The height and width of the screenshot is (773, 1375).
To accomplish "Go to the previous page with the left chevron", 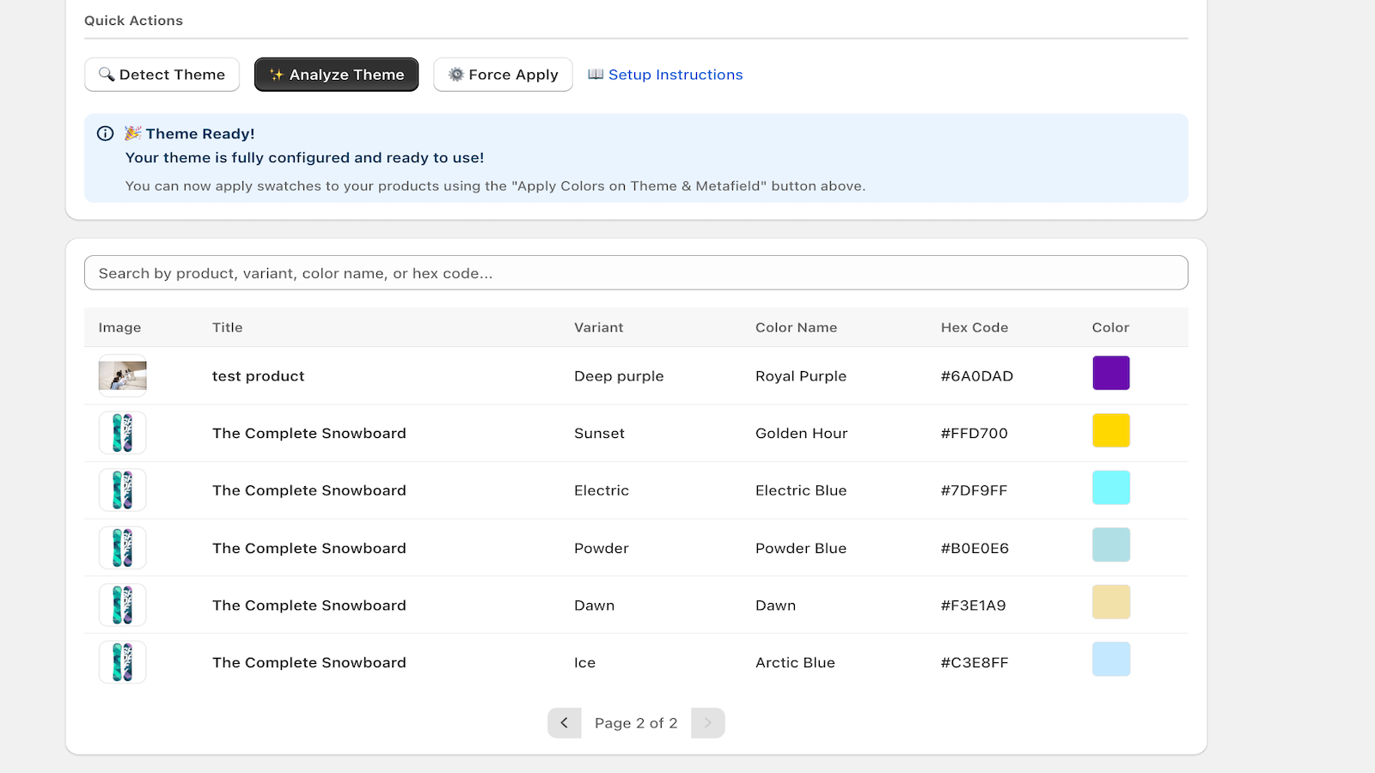I will (565, 723).
